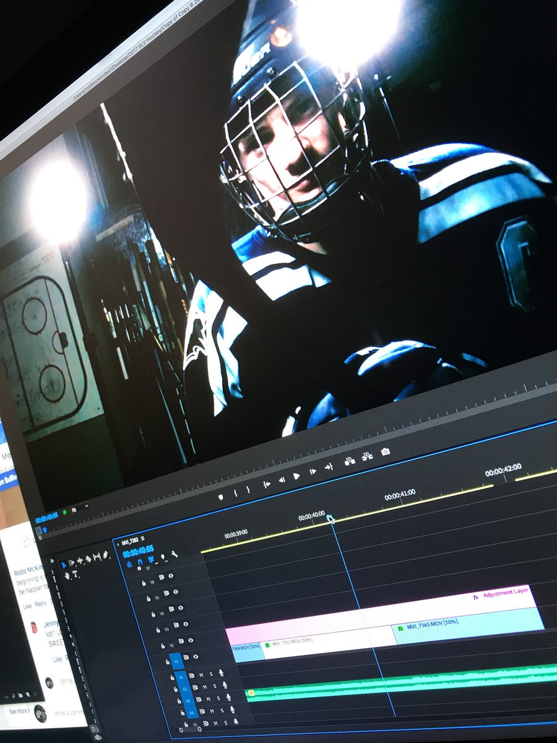Click 00:00:39:00 on timeline ruler
This screenshot has width=557, height=743.
point(236,532)
